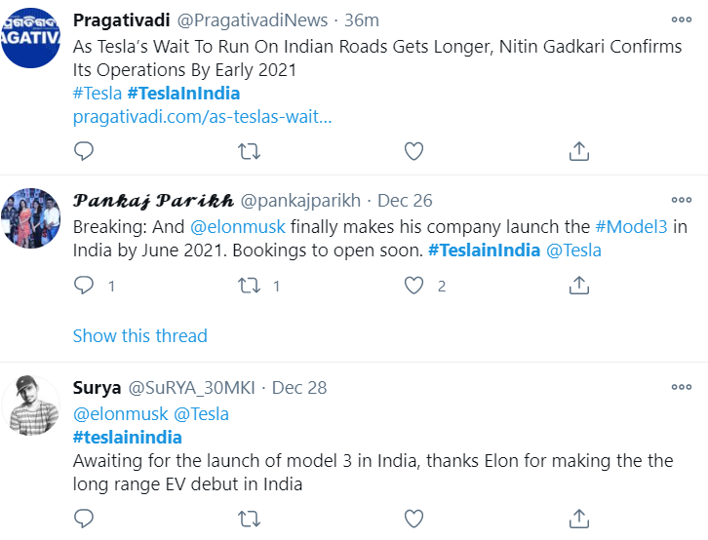Open more options on Surya's tweet
Screen dimensions: 708x540
pos(682,387)
